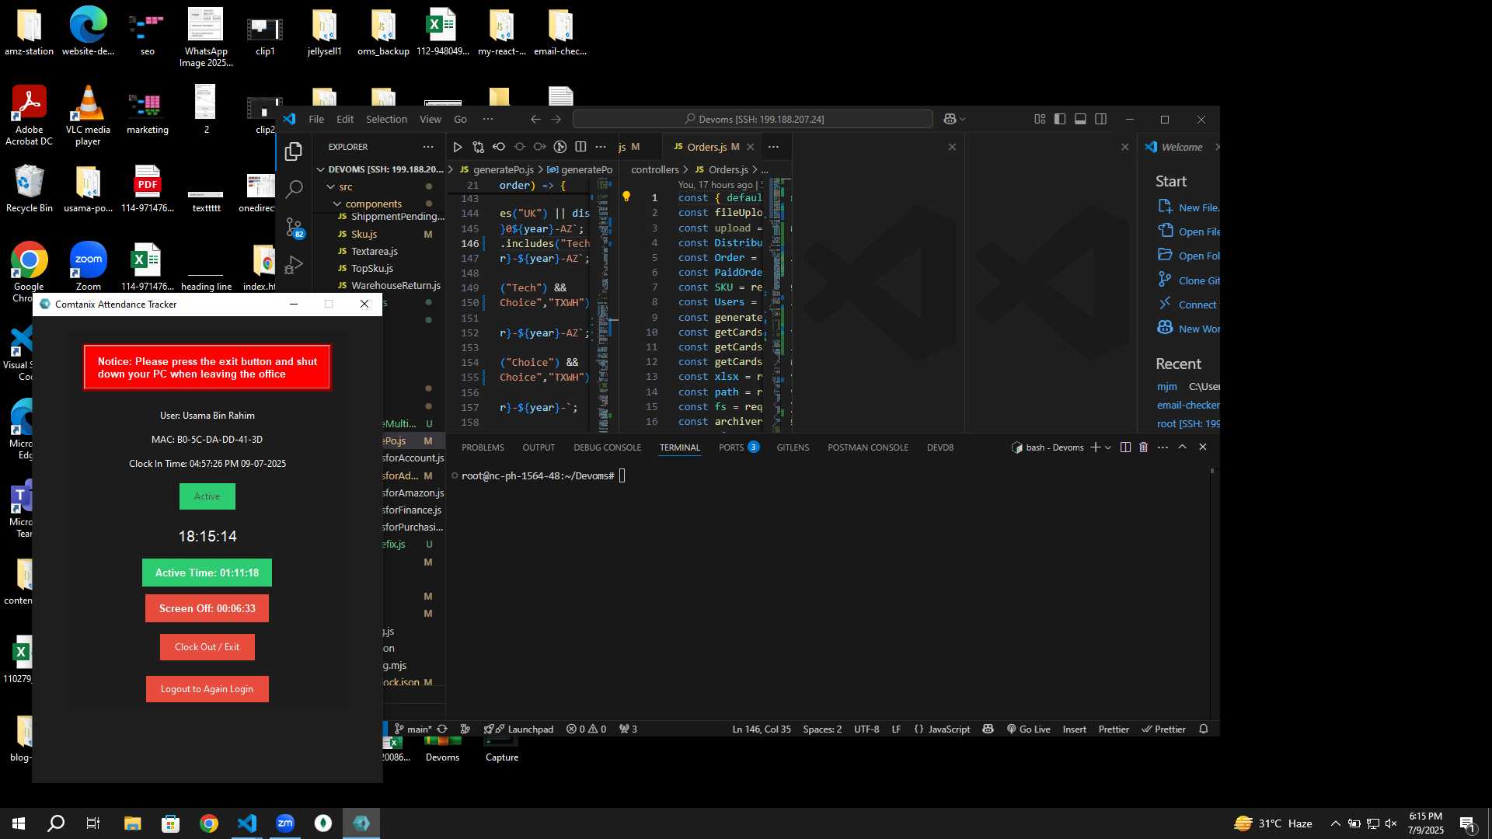Toggle the secondary side bar visibility
The width and height of the screenshot is (1492, 839).
[1101, 119]
